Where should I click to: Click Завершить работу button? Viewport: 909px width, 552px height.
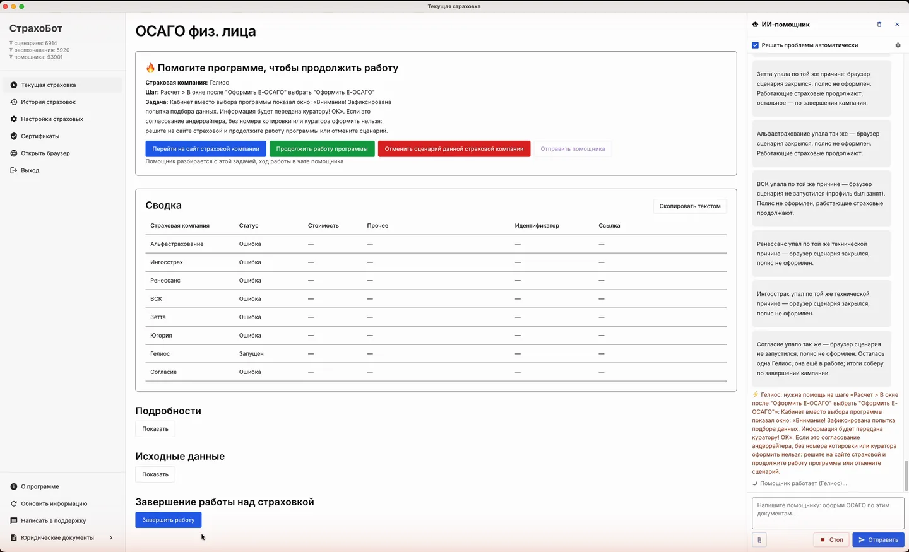tap(169, 520)
